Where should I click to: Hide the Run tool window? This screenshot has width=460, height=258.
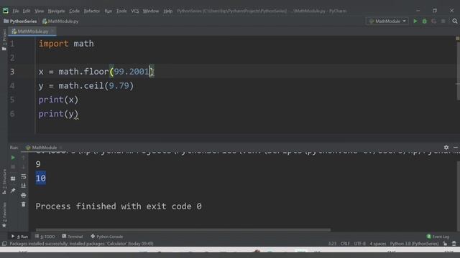456,148
